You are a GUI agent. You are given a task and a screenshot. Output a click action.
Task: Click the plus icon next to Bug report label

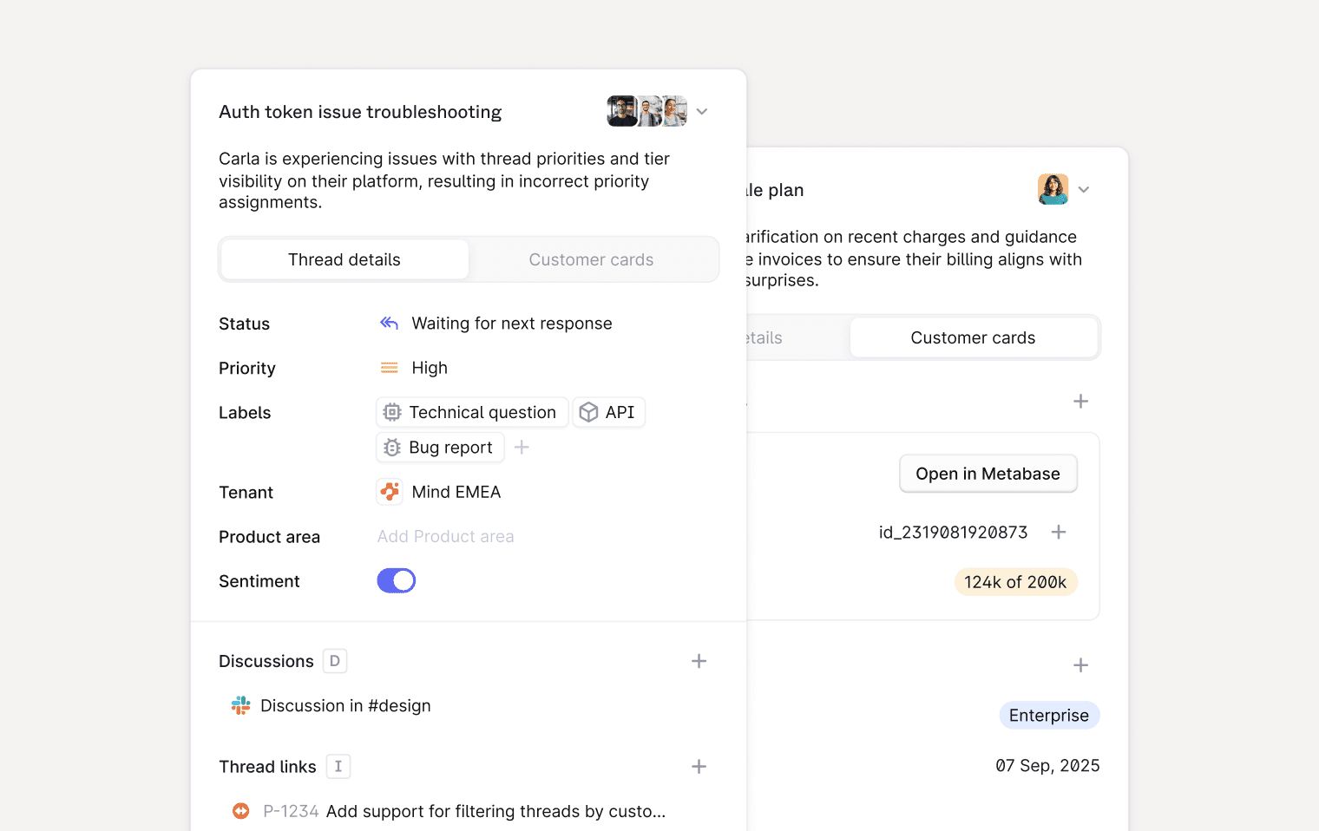click(x=522, y=448)
